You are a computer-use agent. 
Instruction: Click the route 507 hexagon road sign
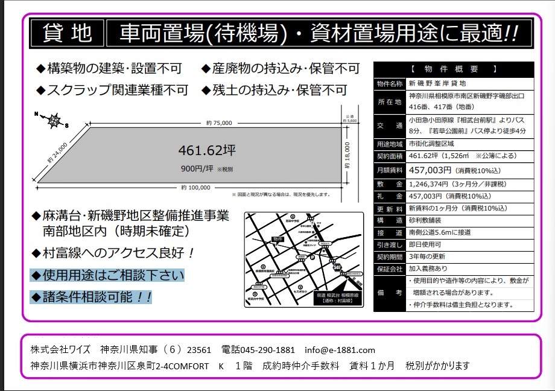click(338, 267)
